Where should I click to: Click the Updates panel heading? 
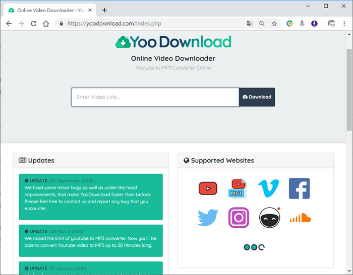(41, 160)
